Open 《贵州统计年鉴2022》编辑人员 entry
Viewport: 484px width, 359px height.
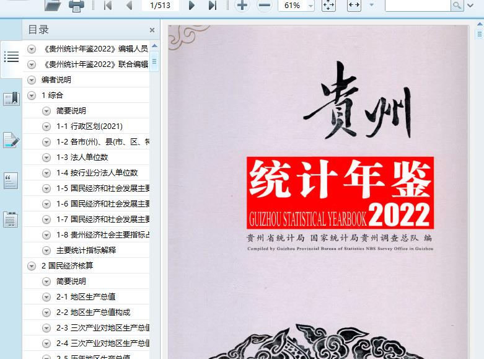point(95,49)
